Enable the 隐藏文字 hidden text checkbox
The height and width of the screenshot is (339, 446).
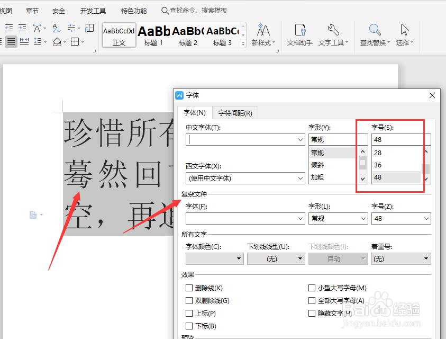pyautogui.click(x=312, y=313)
